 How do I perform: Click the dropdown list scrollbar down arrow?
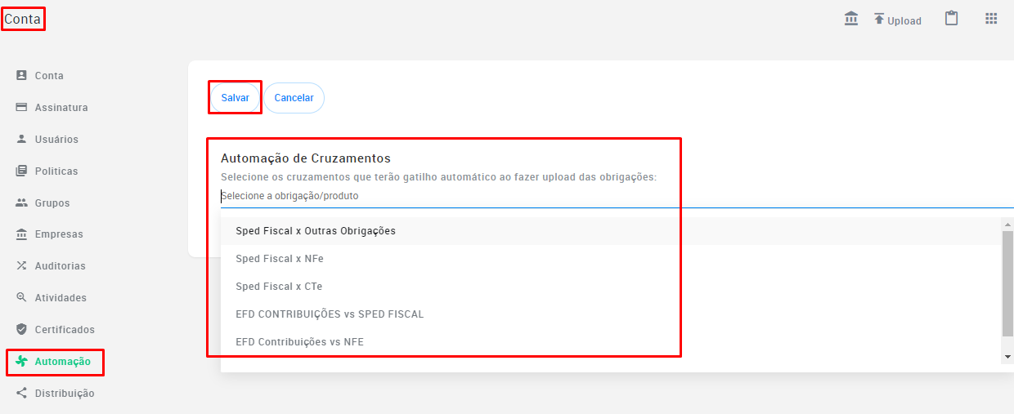1007,357
